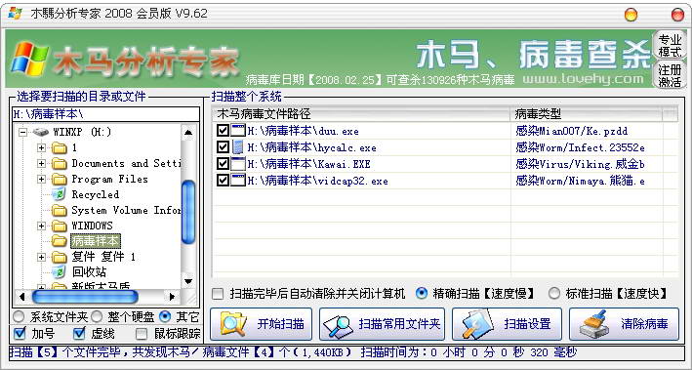The width and height of the screenshot is (692, 370).
Task: Uncheck the duu.exe result checkbox
Action: click(x=223, y=131)
